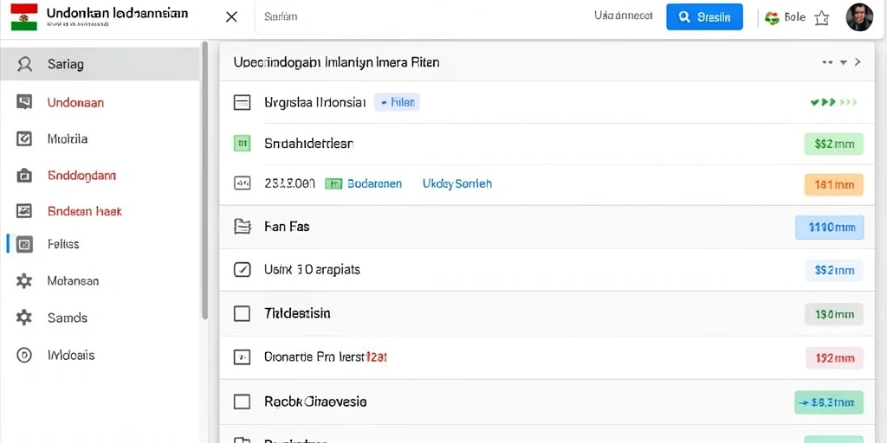Open the panel header dropdown arrow
887x443 pixels.
(844, 62)
